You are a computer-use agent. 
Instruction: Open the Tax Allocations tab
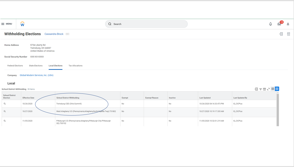[75, 66]
